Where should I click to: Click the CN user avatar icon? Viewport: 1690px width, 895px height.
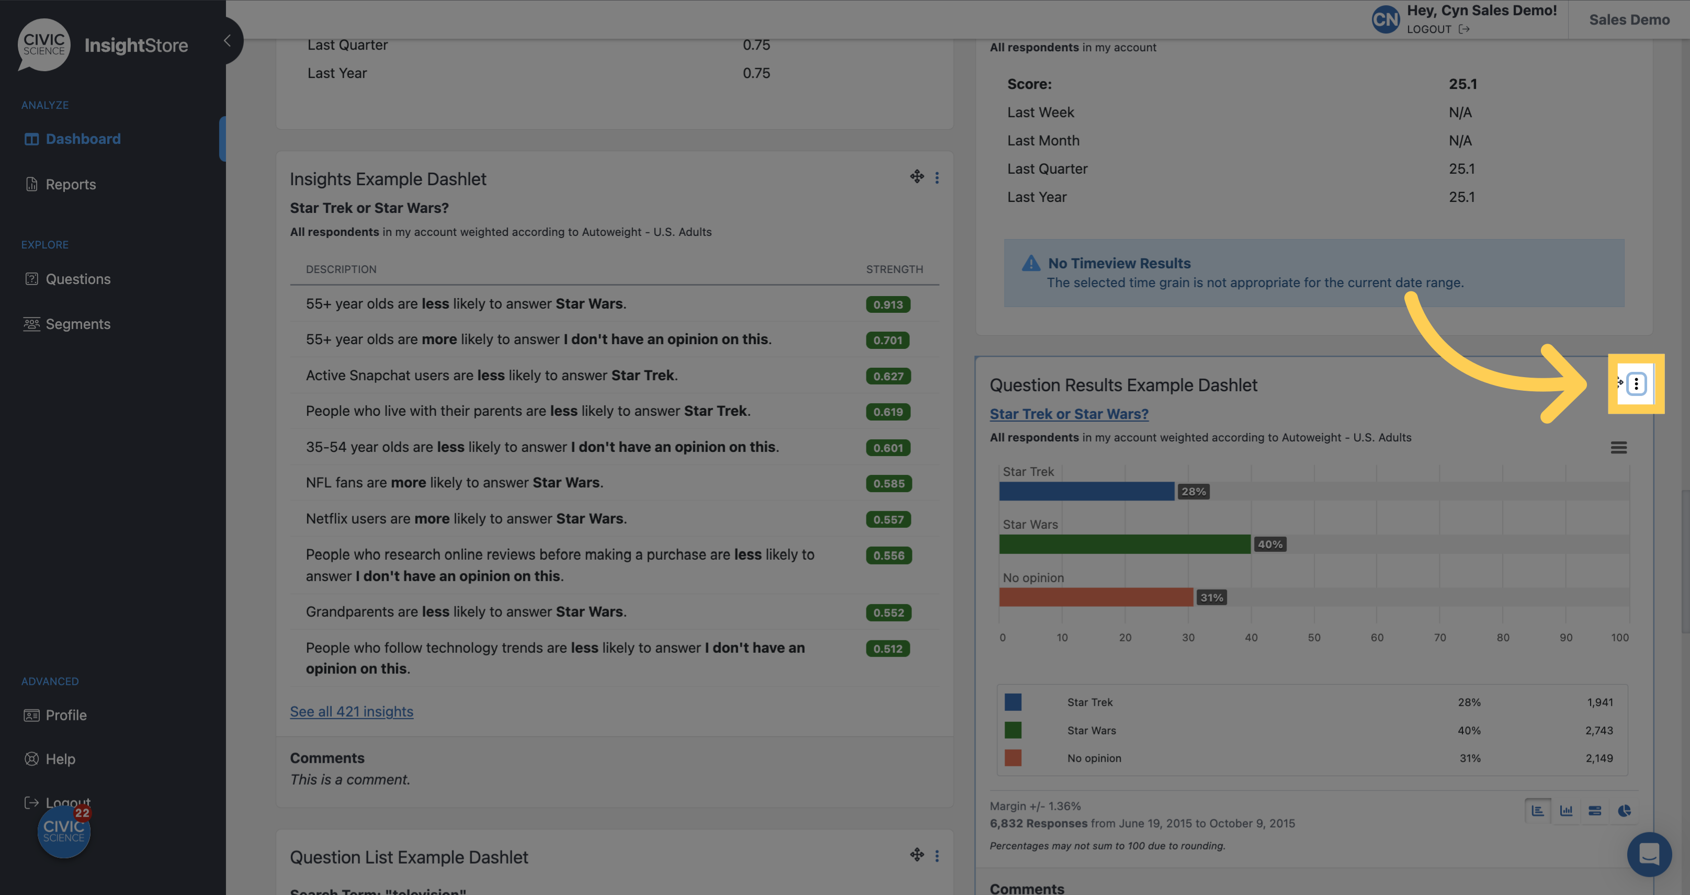1385,20
